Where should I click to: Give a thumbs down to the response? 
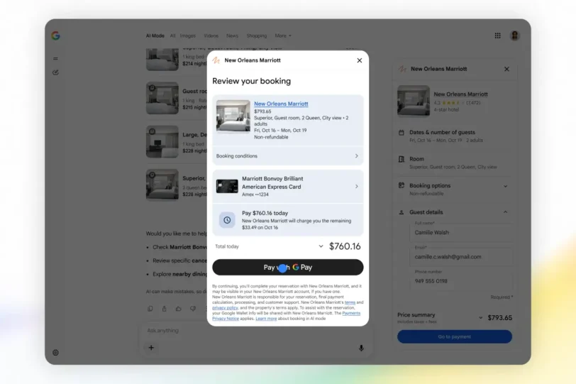(x=193, y=309)
